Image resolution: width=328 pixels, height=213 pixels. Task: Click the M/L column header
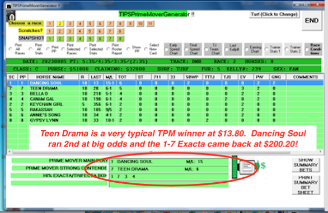click(109, 77)
